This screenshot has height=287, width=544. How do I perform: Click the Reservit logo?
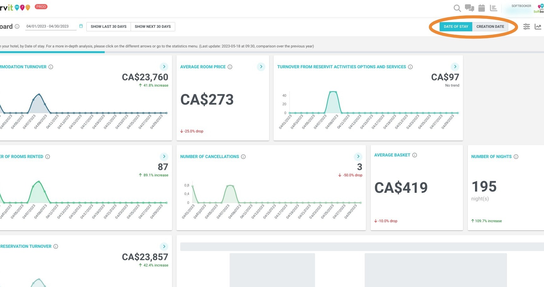pos(15,7)
